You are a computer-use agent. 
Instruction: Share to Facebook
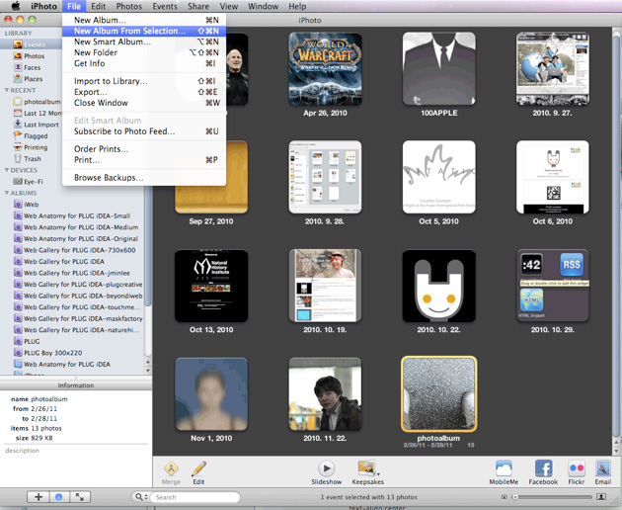[x=543, y=472]
